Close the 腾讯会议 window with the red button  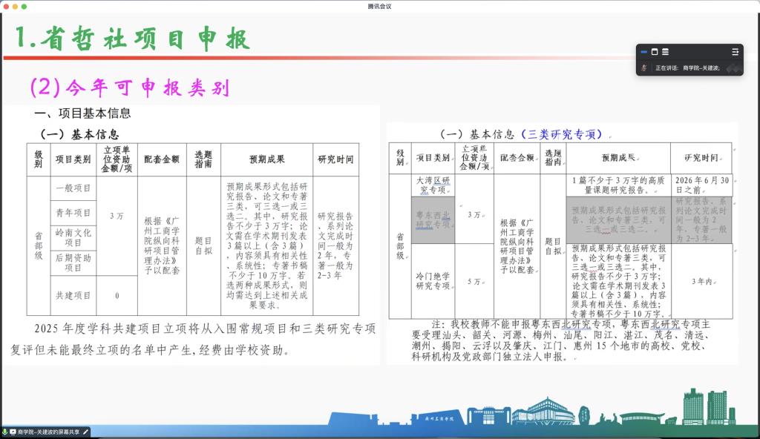[5, 6]
